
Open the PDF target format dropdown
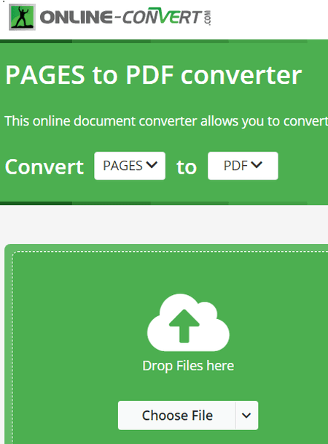point(243,166)
